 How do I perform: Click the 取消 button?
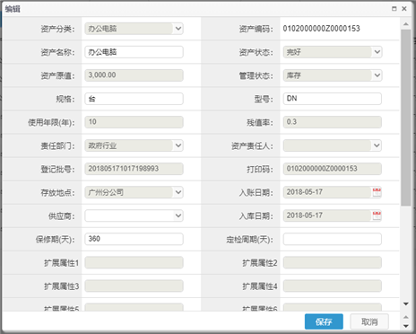(x=369, y=321)
